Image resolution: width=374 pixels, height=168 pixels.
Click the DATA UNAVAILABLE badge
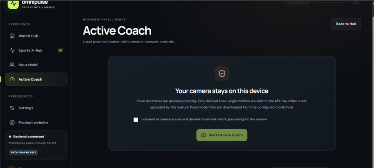[23, 152]
